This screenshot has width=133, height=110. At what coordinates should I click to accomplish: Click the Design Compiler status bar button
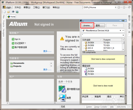(x=101, y=107)
